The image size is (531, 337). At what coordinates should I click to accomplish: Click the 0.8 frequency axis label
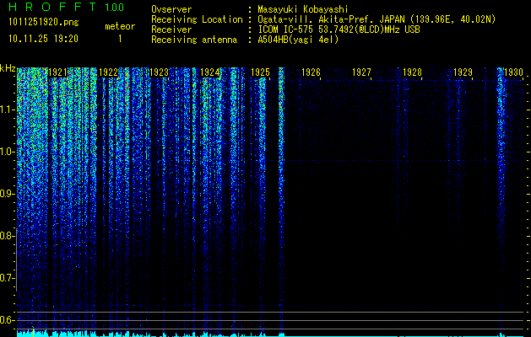tap(7, 236)
